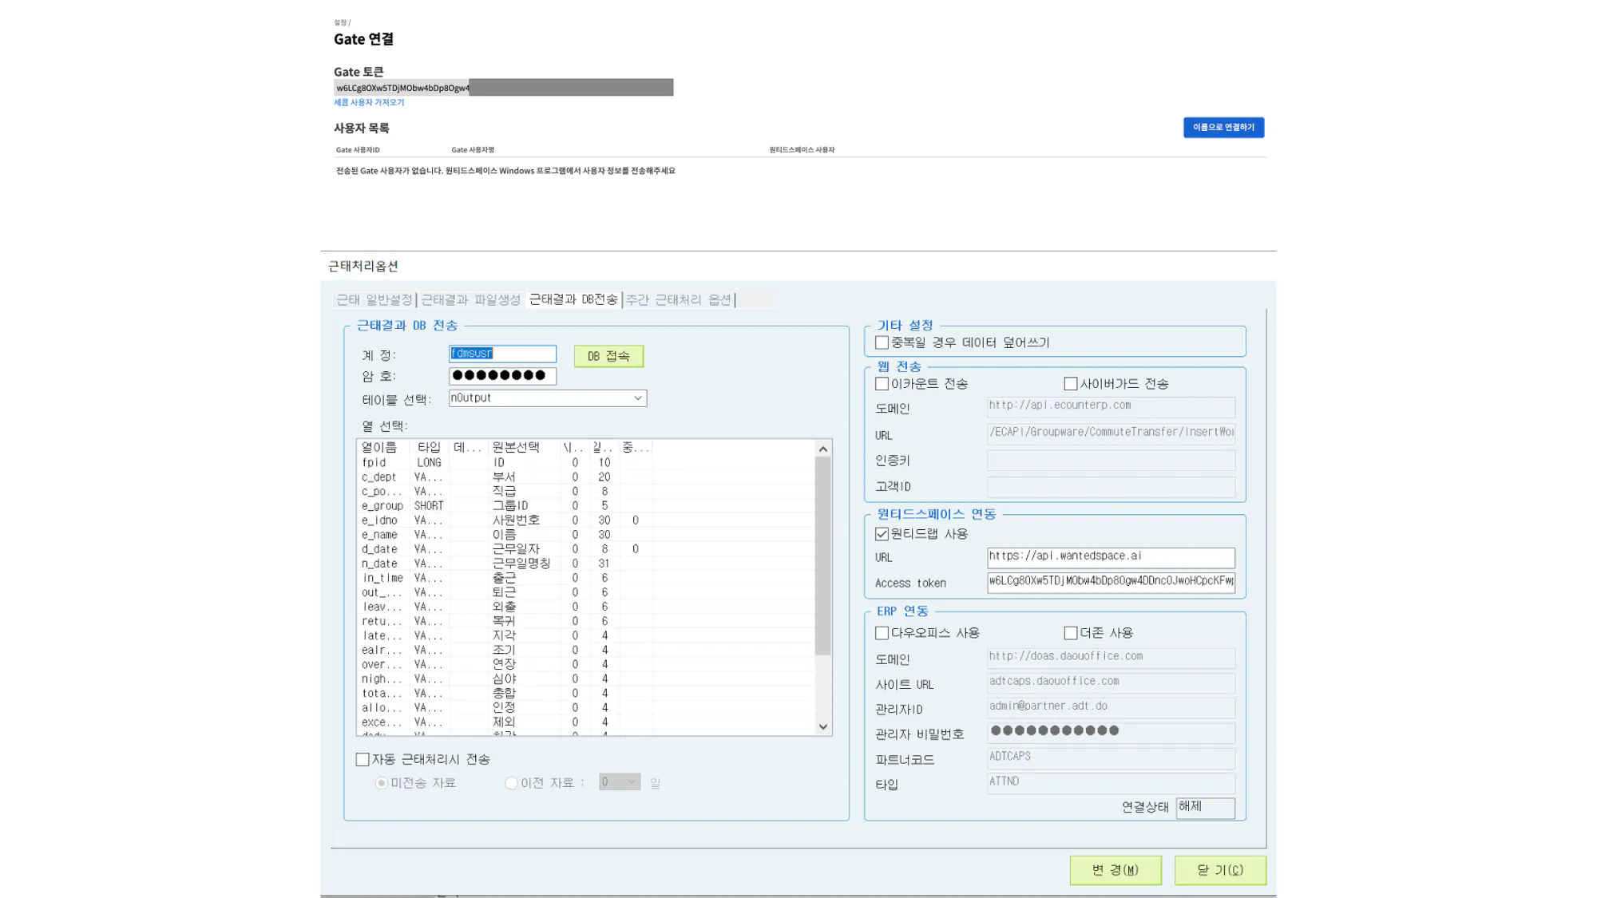Choose the 이전 자료 radio button
1597x898 pixels.
pyautogui.click(x=511, y=783)
